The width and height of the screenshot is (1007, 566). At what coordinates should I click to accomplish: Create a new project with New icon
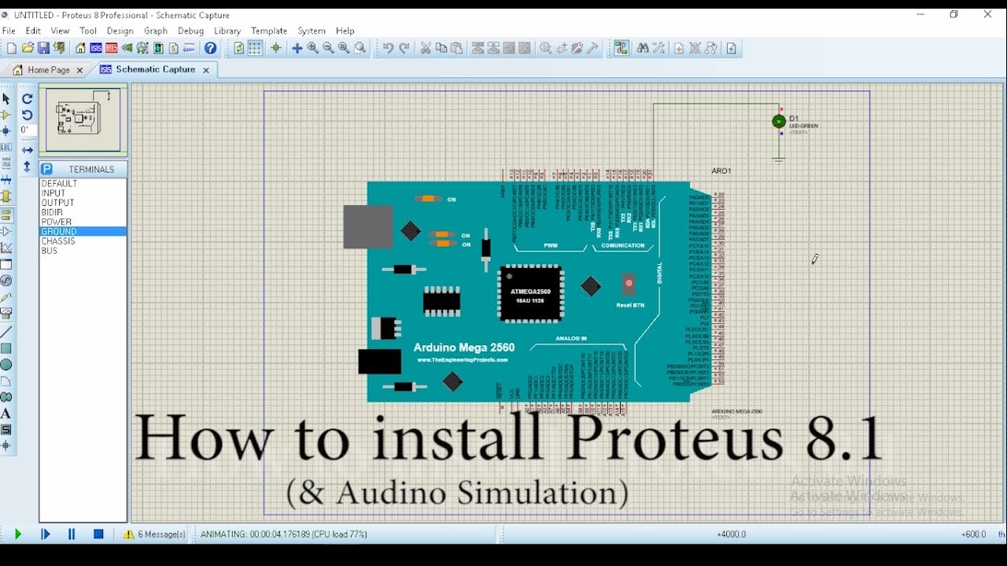point(12,48)
